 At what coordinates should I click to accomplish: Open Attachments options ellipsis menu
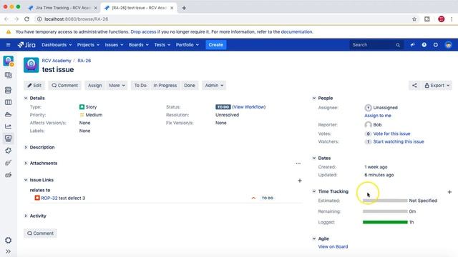(x=298, y=163)
